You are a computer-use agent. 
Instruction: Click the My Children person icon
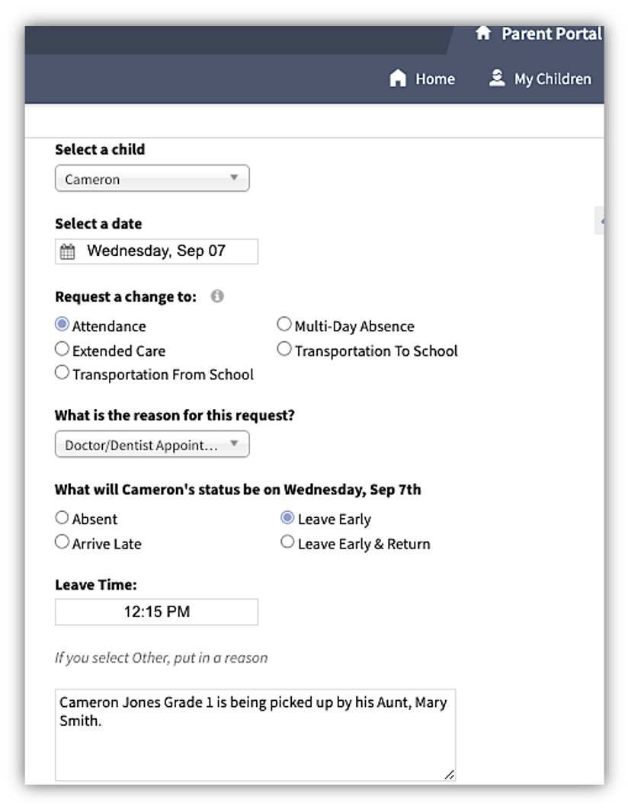click(x=498, y=78)
